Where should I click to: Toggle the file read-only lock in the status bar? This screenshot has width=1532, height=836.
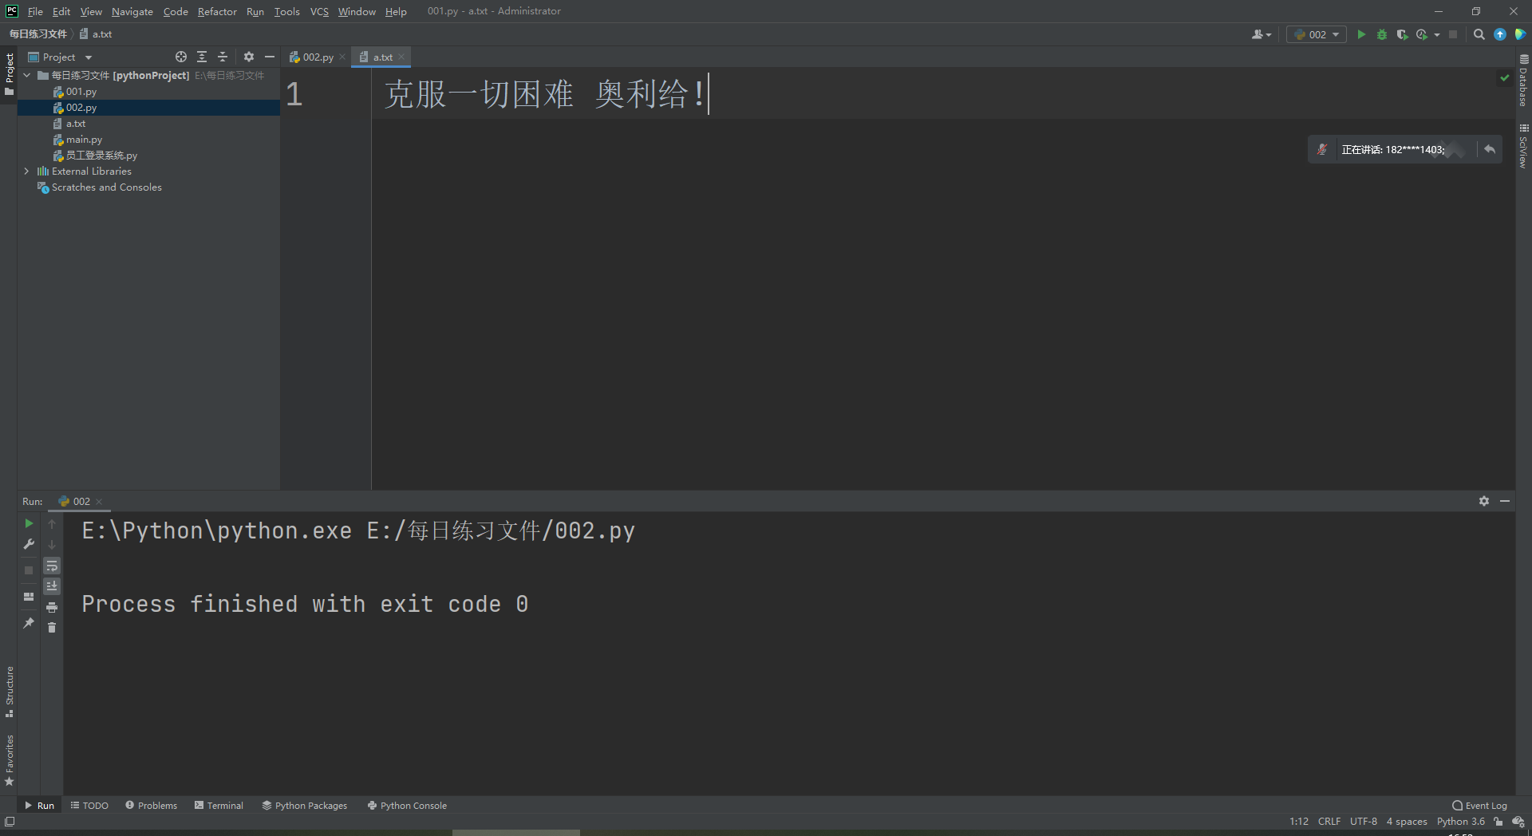[x=1498, y=822]
